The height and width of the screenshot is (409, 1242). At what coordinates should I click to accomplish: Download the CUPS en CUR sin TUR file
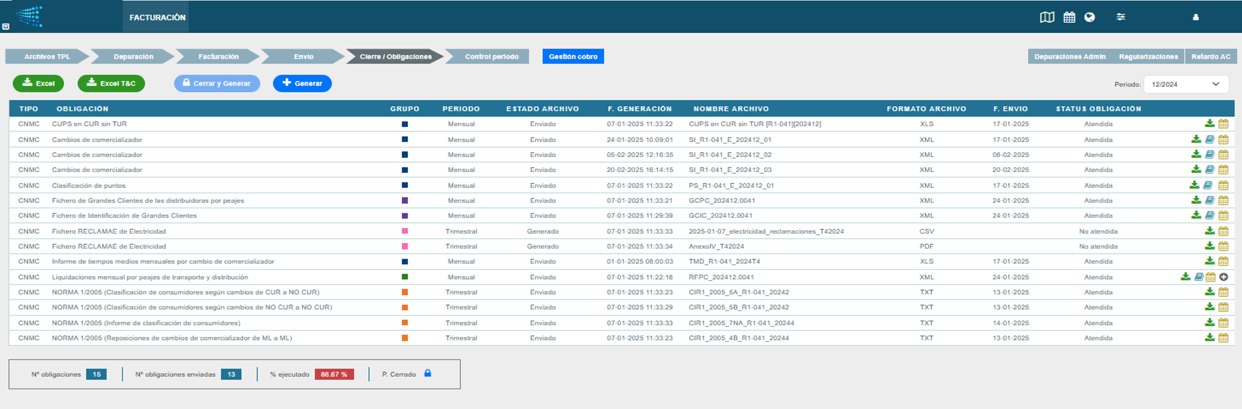coord(1210,124)
